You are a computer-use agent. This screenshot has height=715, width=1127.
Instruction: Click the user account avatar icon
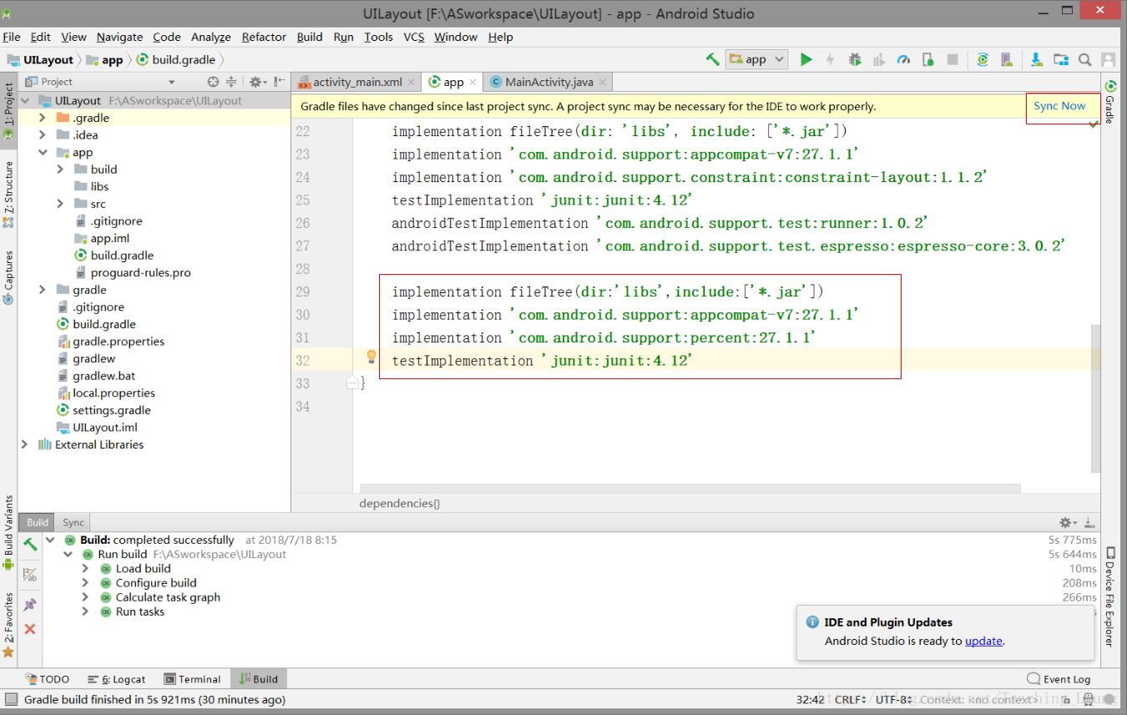[x=1108, y=59]
